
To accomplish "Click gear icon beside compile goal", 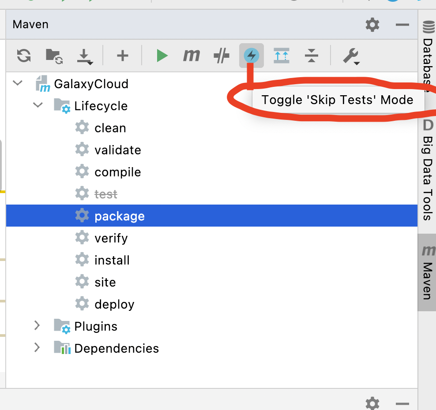I will [x=82, y=171].
